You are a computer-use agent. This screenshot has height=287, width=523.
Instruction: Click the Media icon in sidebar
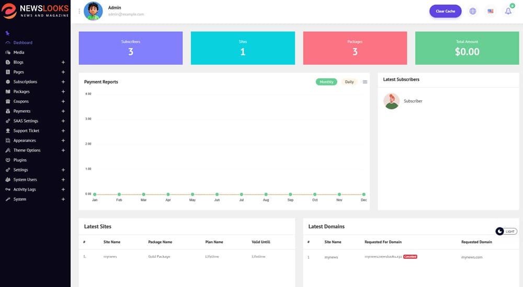tap(8, 53)
